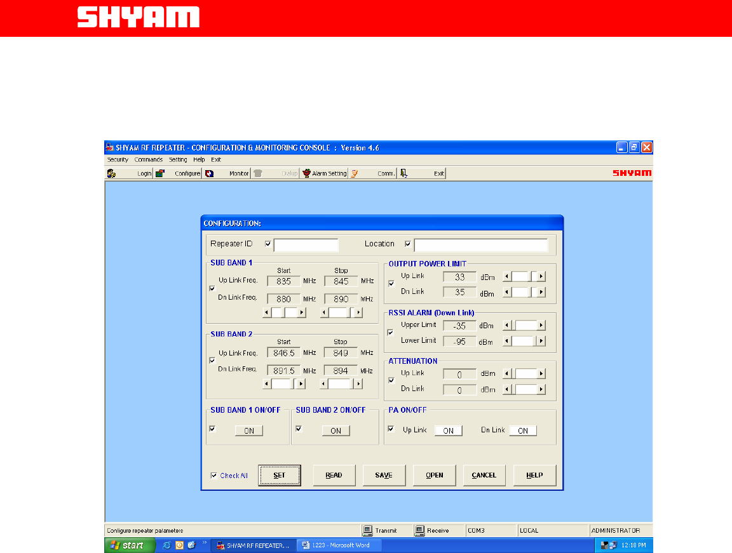Open the Configure toolbar icon

pos(160,173)
